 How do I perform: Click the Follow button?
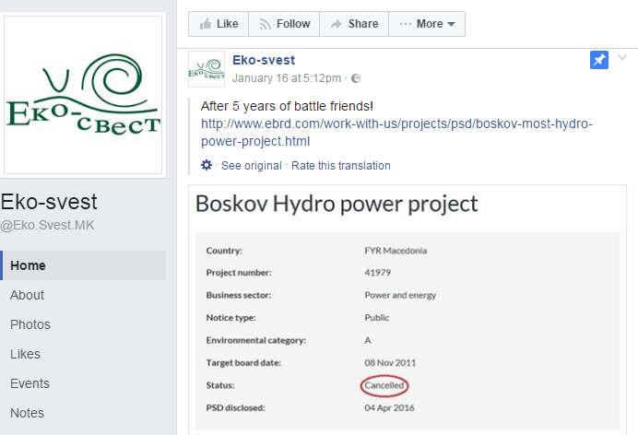284,24
